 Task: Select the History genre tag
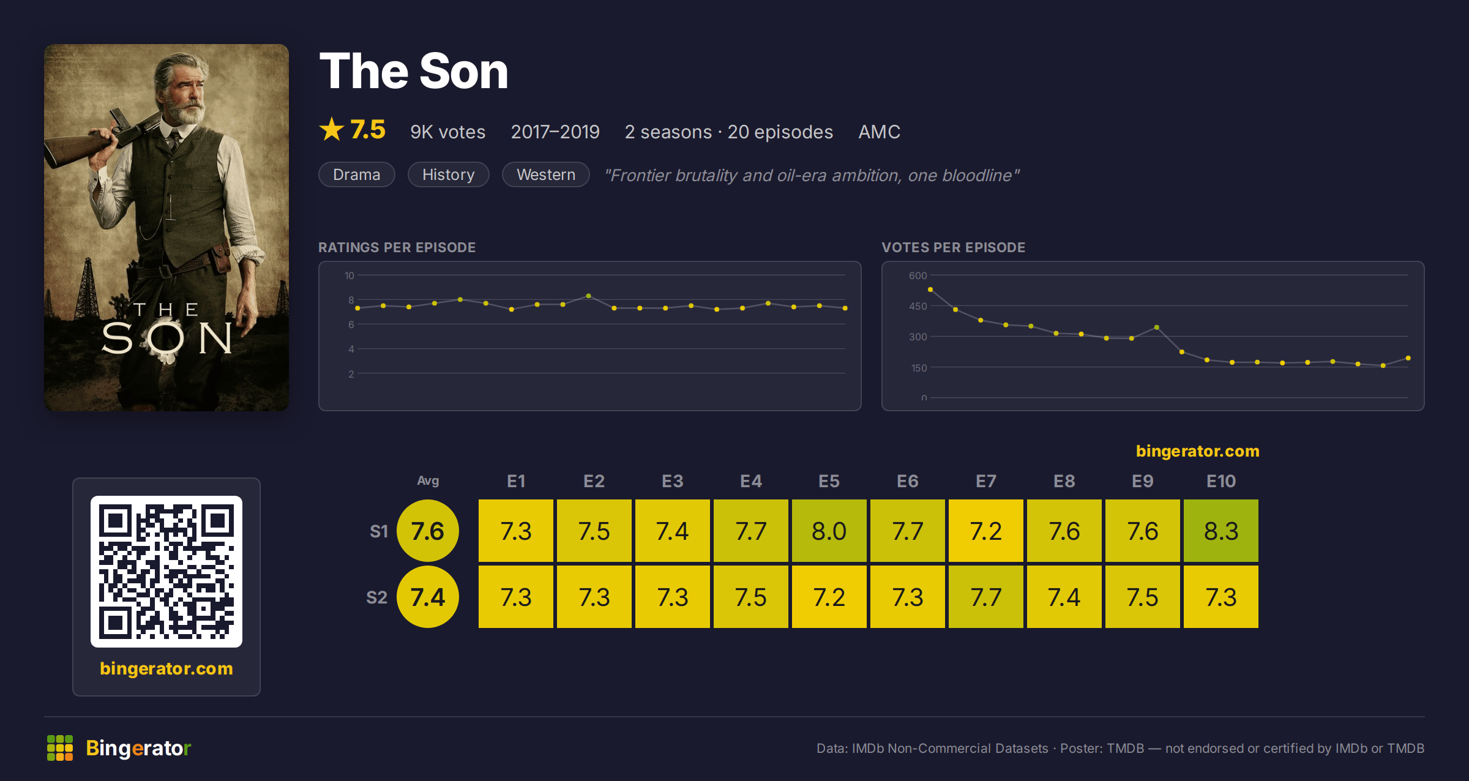point(449,174)
